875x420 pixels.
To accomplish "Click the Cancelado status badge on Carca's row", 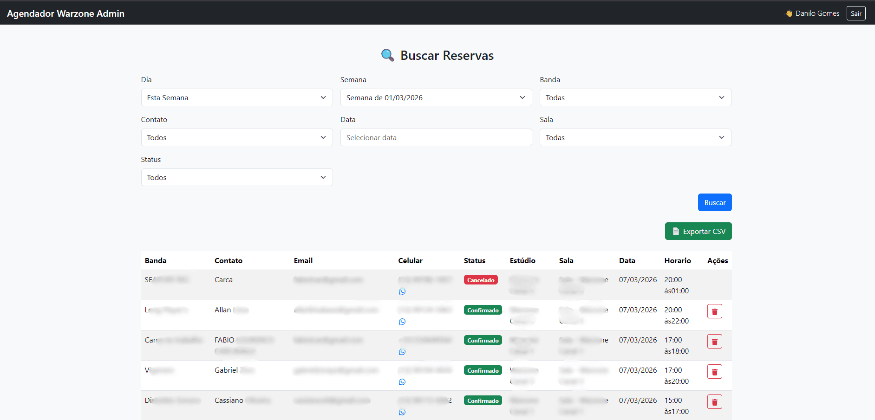I will [x=481, y=279].
